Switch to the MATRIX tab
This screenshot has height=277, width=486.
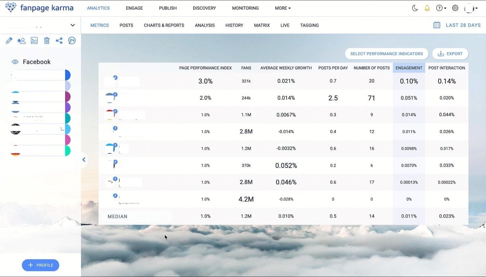coord(262,25)
